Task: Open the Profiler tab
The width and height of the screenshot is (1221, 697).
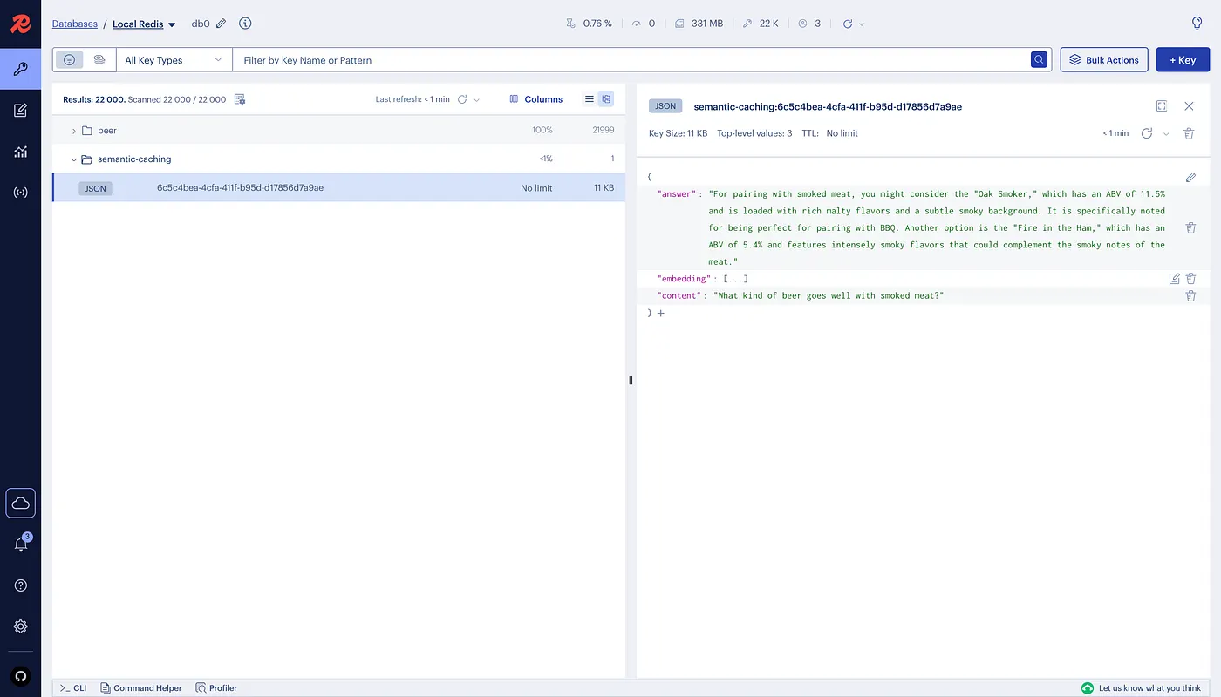Action: 216,688
